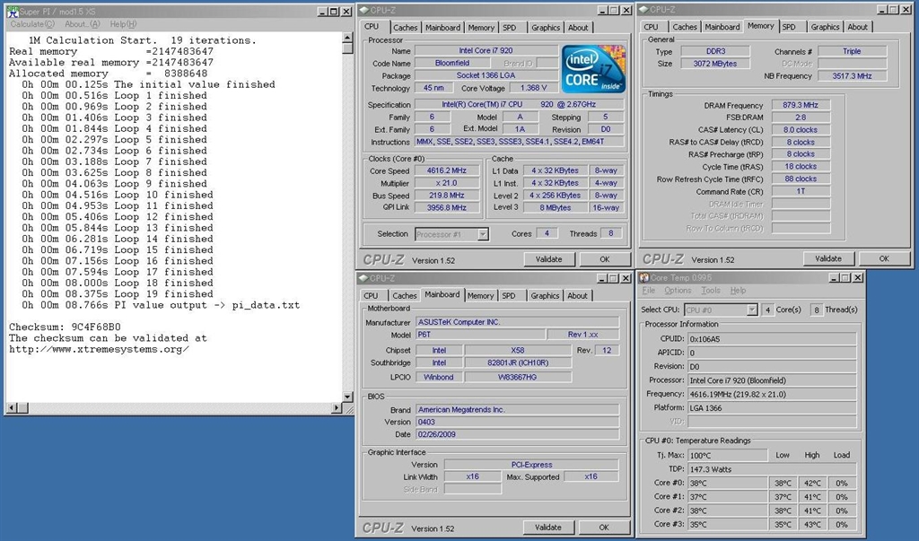919x541 pixels.
Task: Click the Core Speed 4616.2 MHz field
Action: (446, 170)
